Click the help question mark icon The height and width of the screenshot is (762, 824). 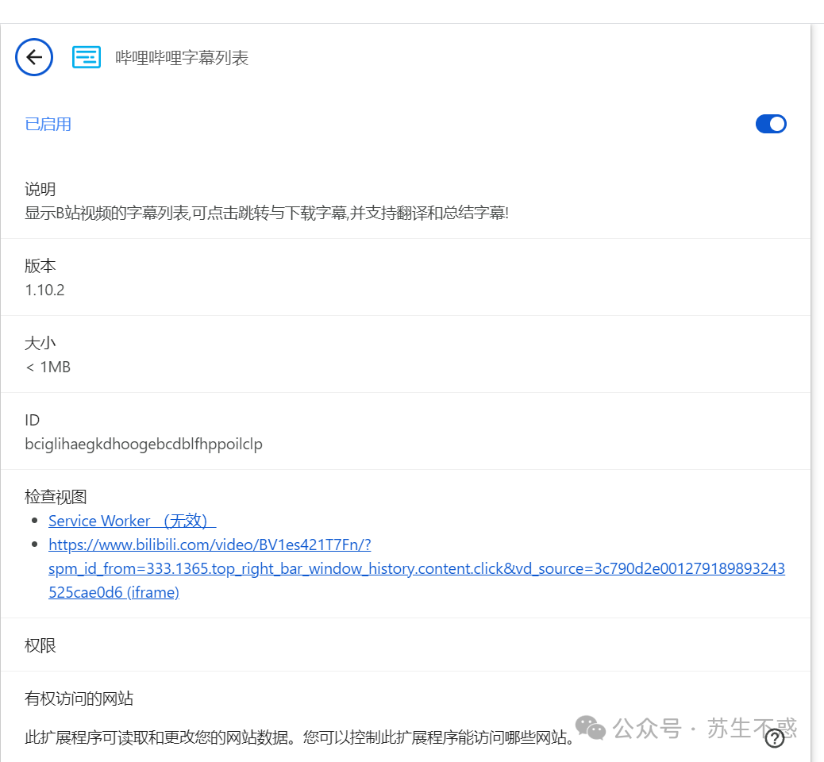[x=775, y=738]
